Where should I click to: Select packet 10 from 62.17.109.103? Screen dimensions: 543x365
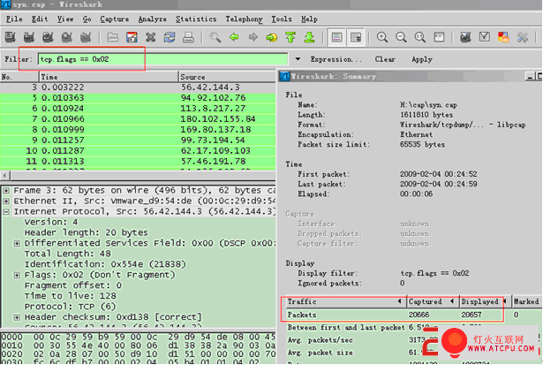tap(138, 151)
